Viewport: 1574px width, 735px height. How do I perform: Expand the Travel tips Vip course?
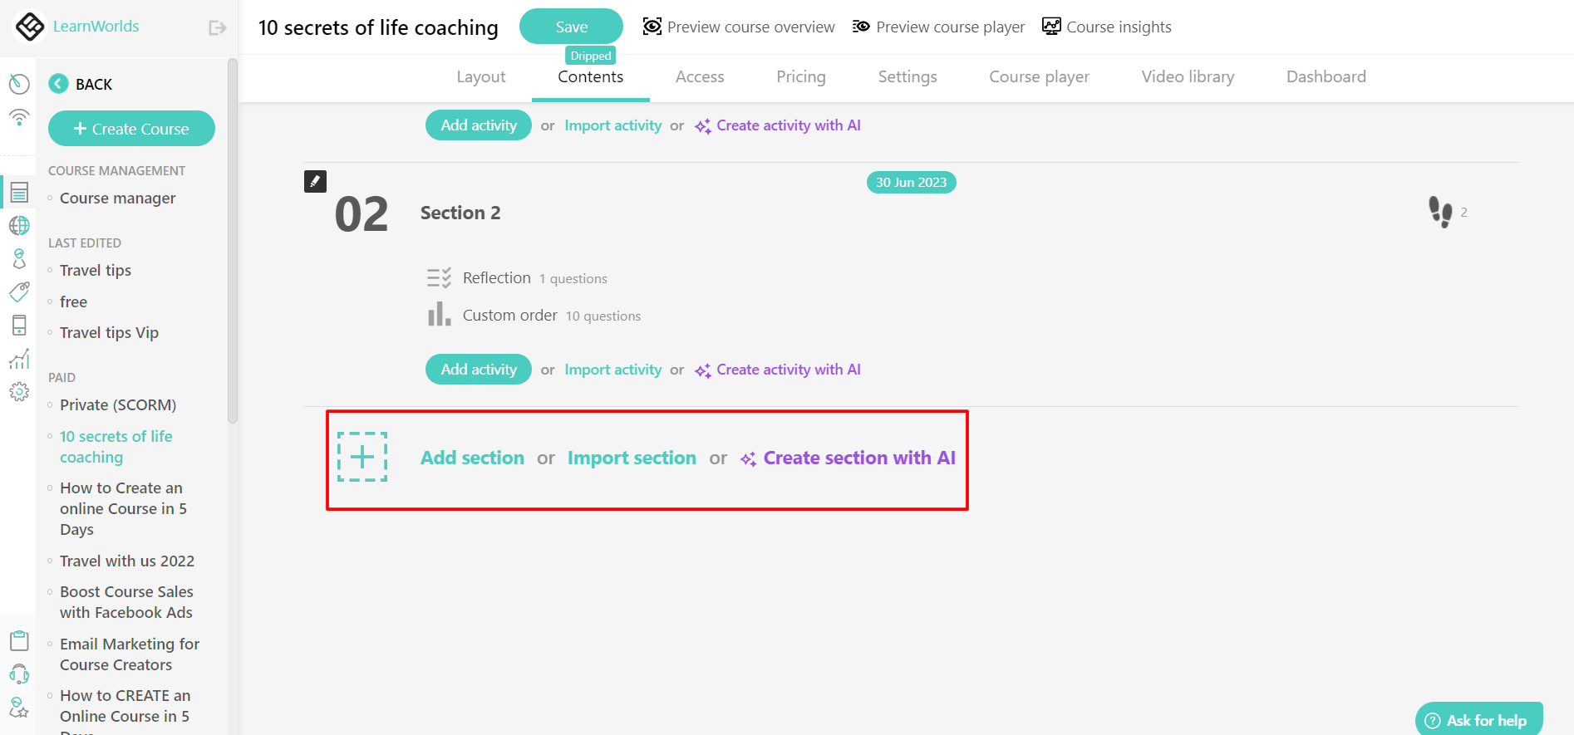(x=109, y=332)
